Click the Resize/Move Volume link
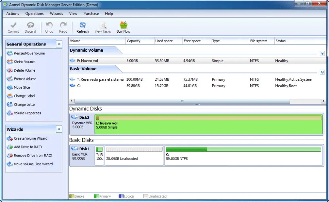329x202 pixels. pos(29,53)
